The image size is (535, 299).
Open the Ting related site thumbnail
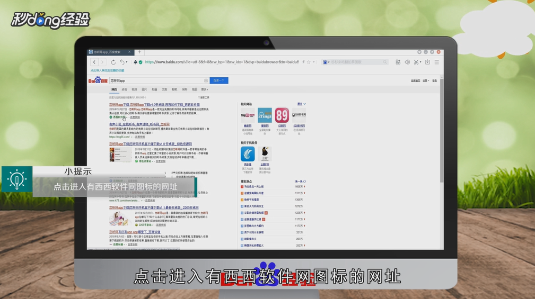[248, 115]
